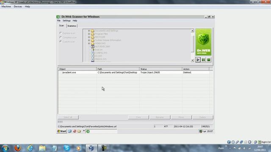Click the VirtualBox optical disc status icon
This screenshot has height=152, width=271.
tap(233, 142)
